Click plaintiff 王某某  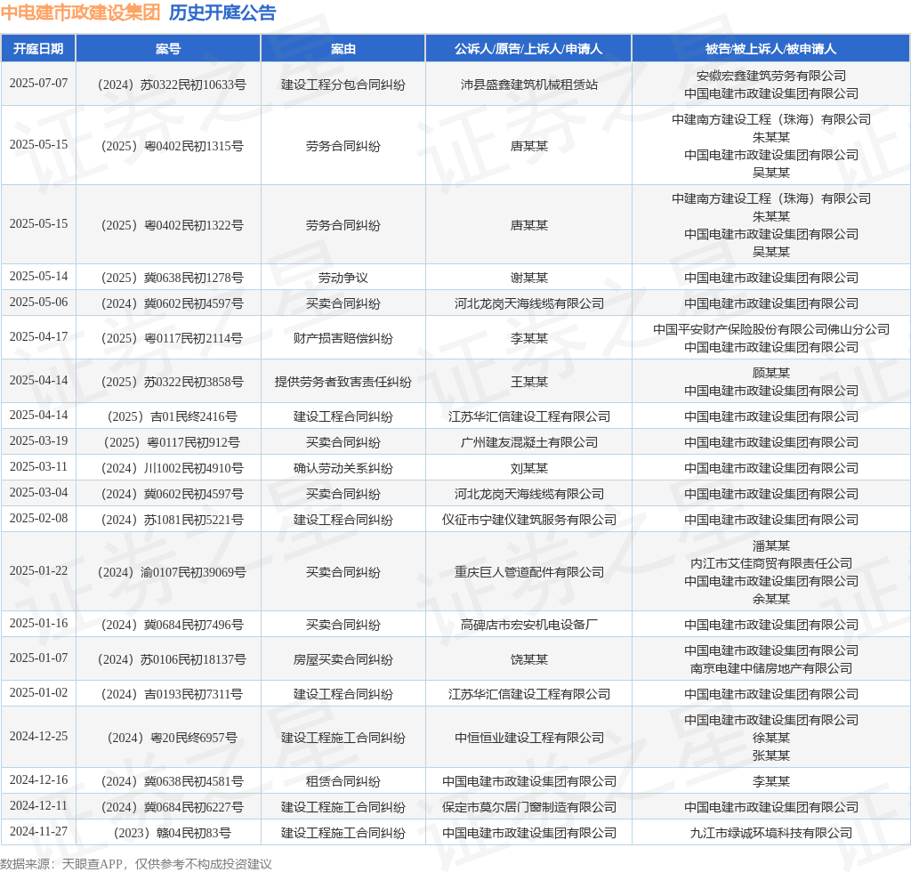pos(528,382)
